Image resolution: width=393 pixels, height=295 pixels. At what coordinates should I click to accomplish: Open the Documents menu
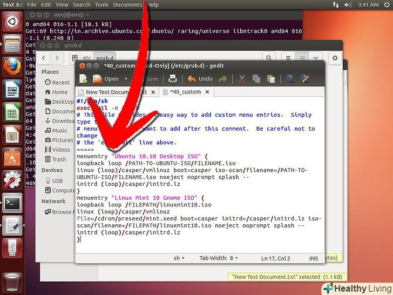(x=127, y=4)
